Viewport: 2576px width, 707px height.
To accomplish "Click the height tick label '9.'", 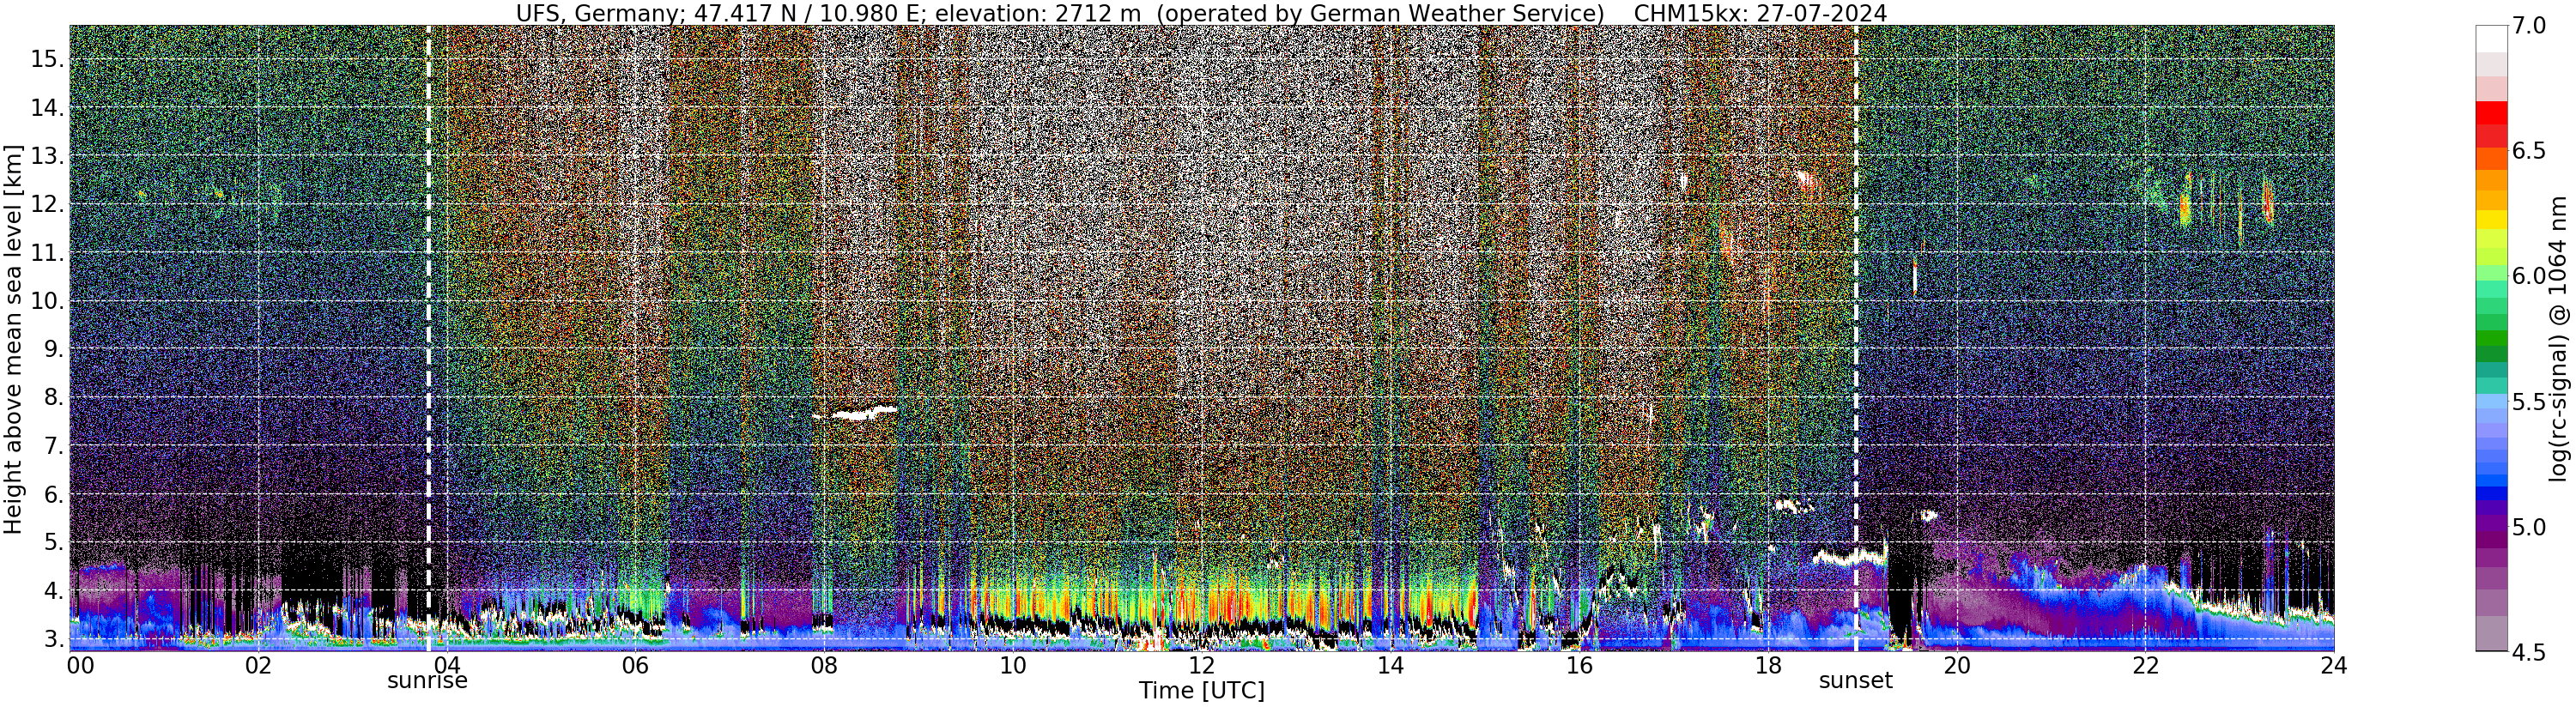I will click(54, 349).
